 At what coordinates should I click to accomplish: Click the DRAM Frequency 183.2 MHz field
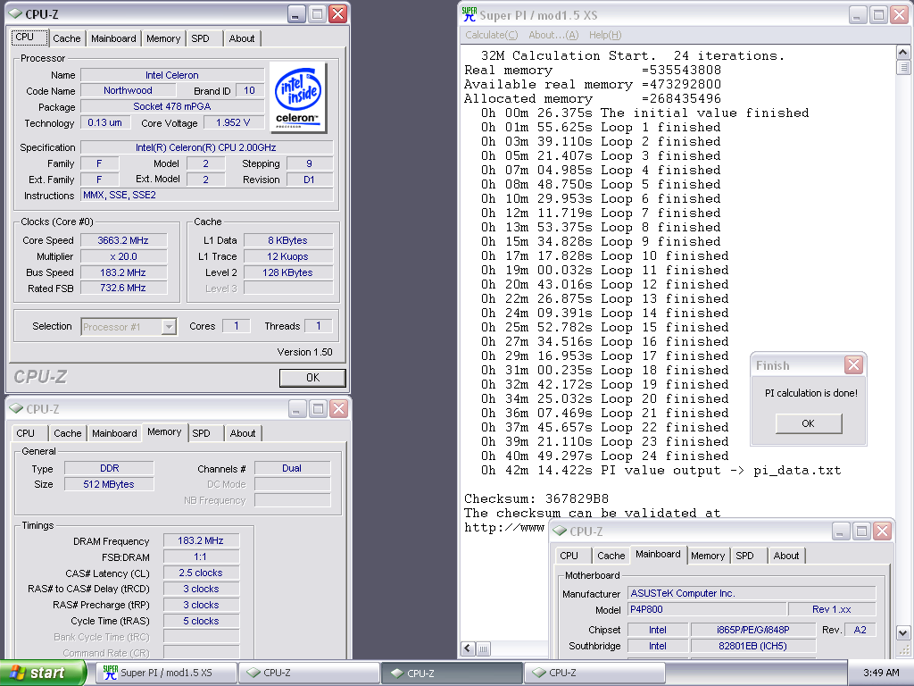click(x=201, y=540)
